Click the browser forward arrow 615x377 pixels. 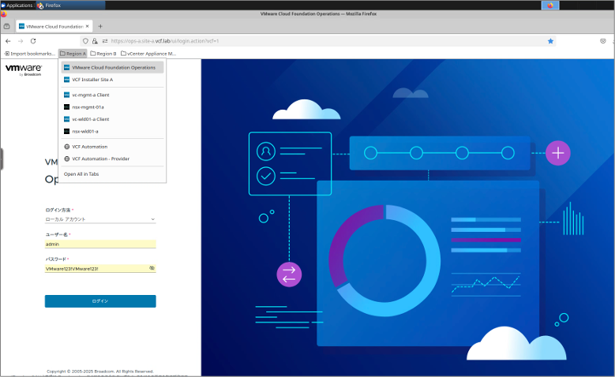[x=21, y=41]
